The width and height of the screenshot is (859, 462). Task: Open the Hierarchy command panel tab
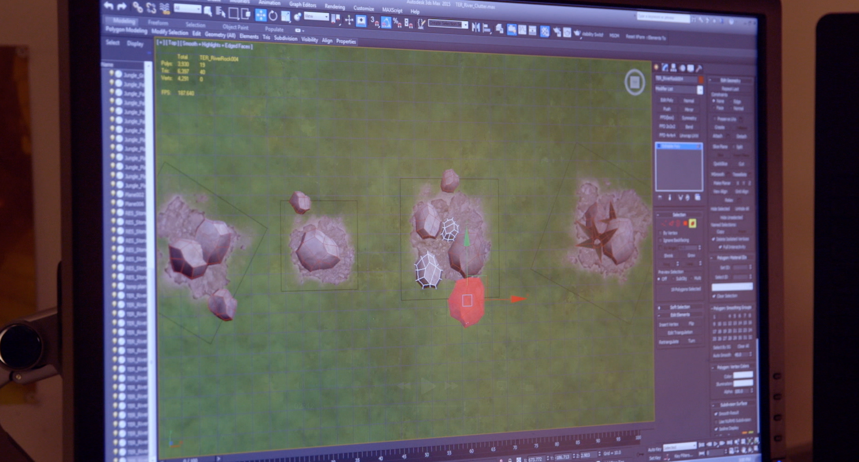(673, 68)
